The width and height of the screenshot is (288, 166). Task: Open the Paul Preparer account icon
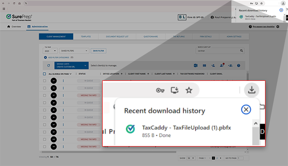(x=212, y=17)
